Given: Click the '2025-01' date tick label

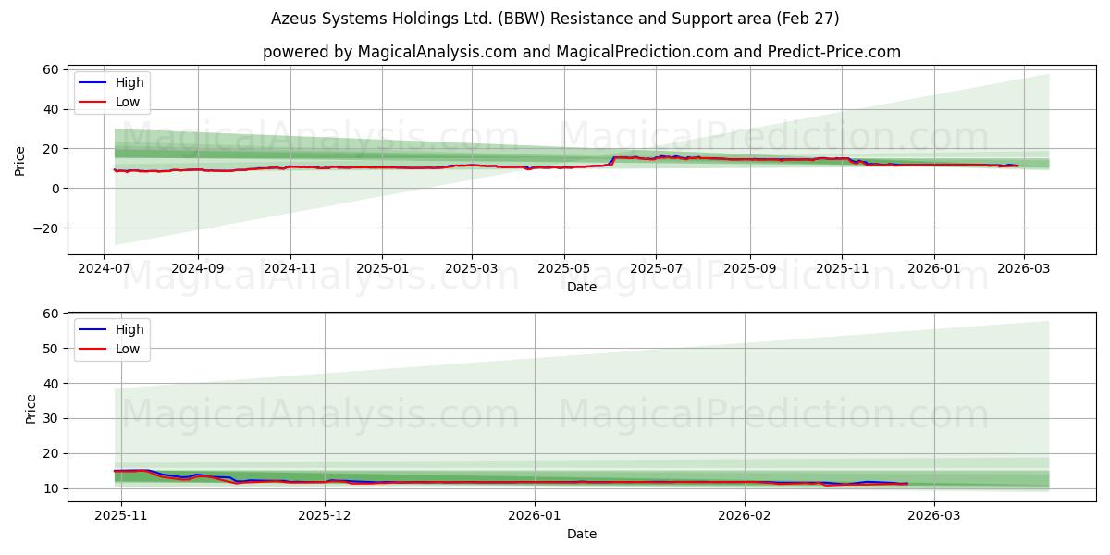Looking at the screenshot, I should pyautogui.click(x=383, y=269).
